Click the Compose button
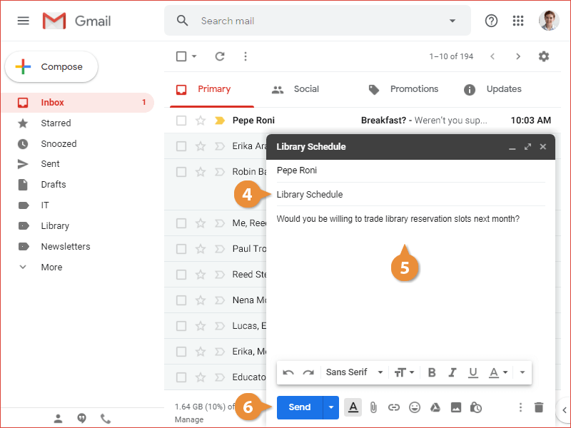Screen dimensions: 571x428 click(x=51, y=67)
